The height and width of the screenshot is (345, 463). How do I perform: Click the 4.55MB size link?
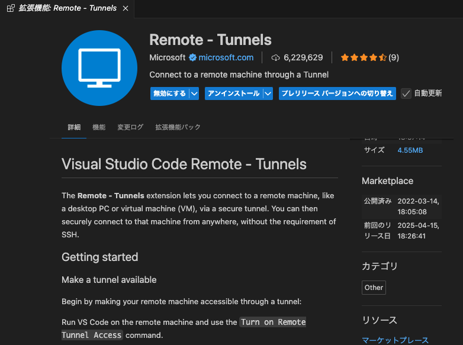[410, 150]
